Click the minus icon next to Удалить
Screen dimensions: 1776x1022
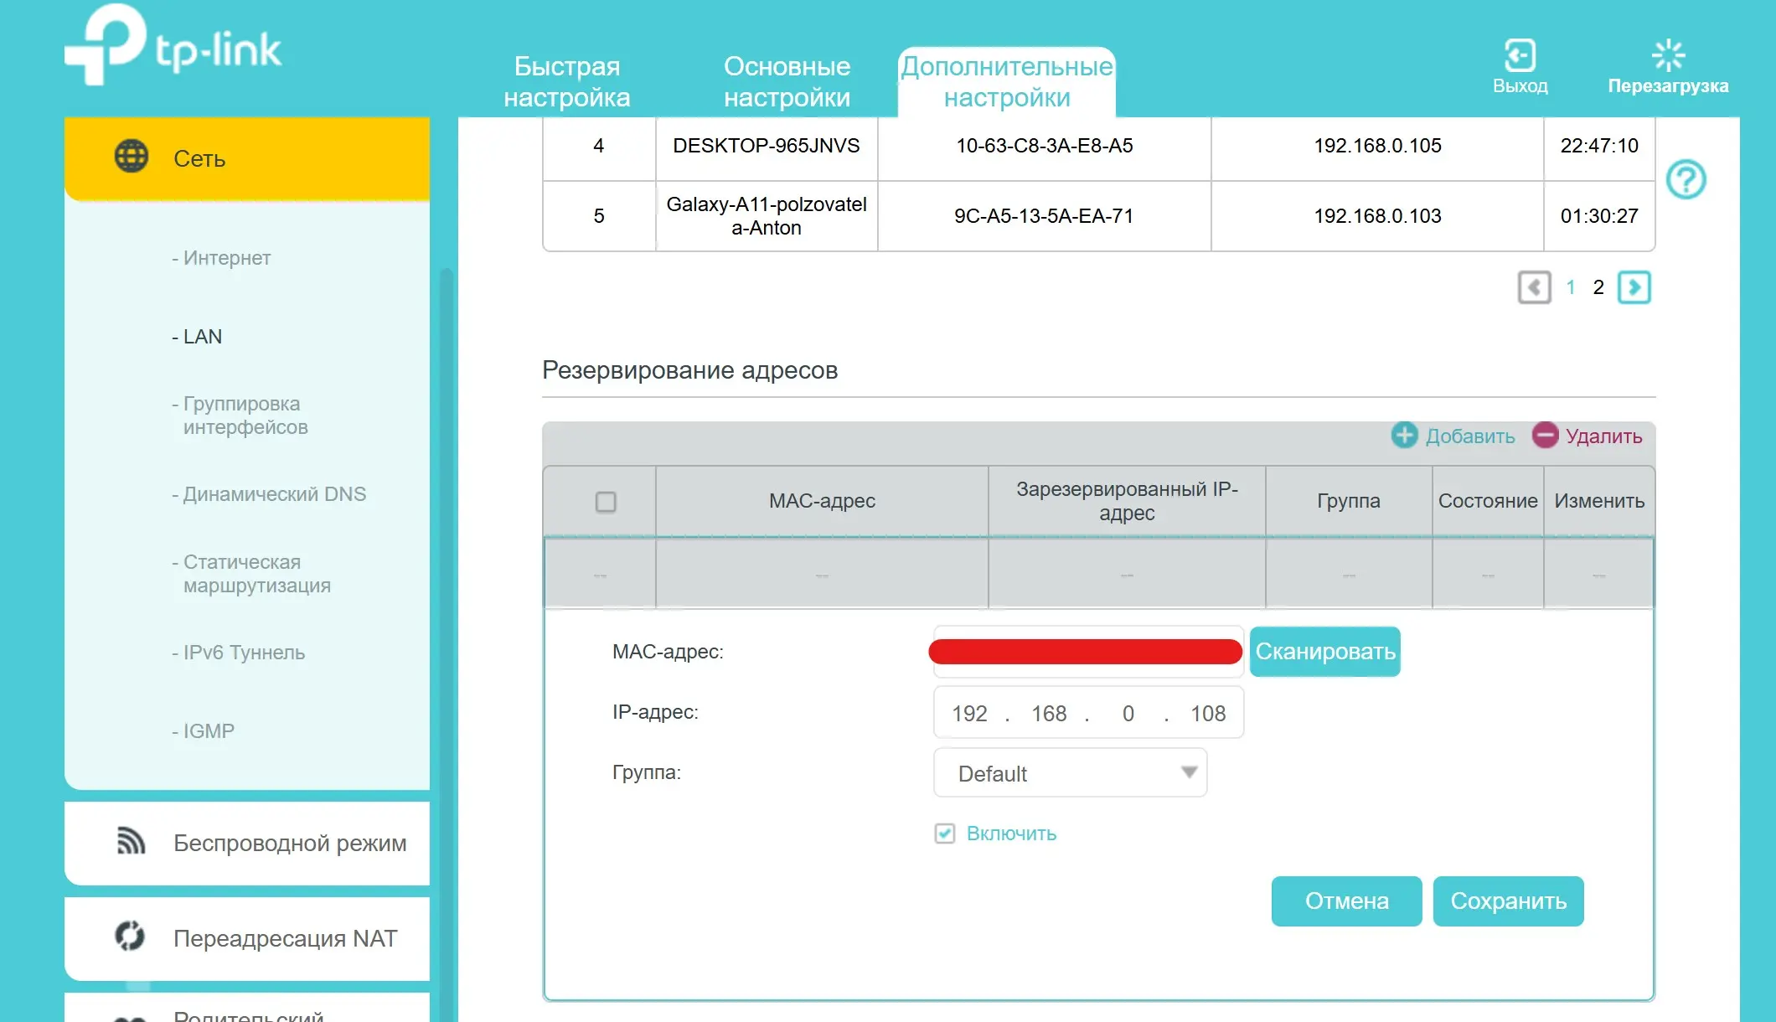[1545, 436]
